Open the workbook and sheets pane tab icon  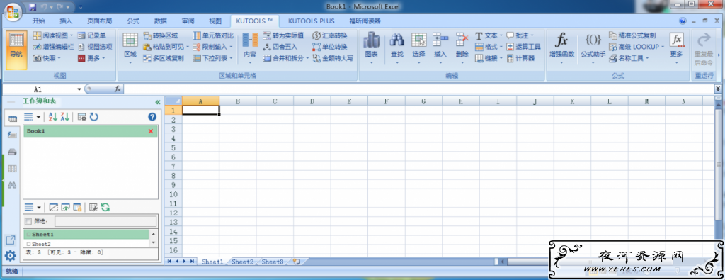pyautogui.click(x=13, y=119)
